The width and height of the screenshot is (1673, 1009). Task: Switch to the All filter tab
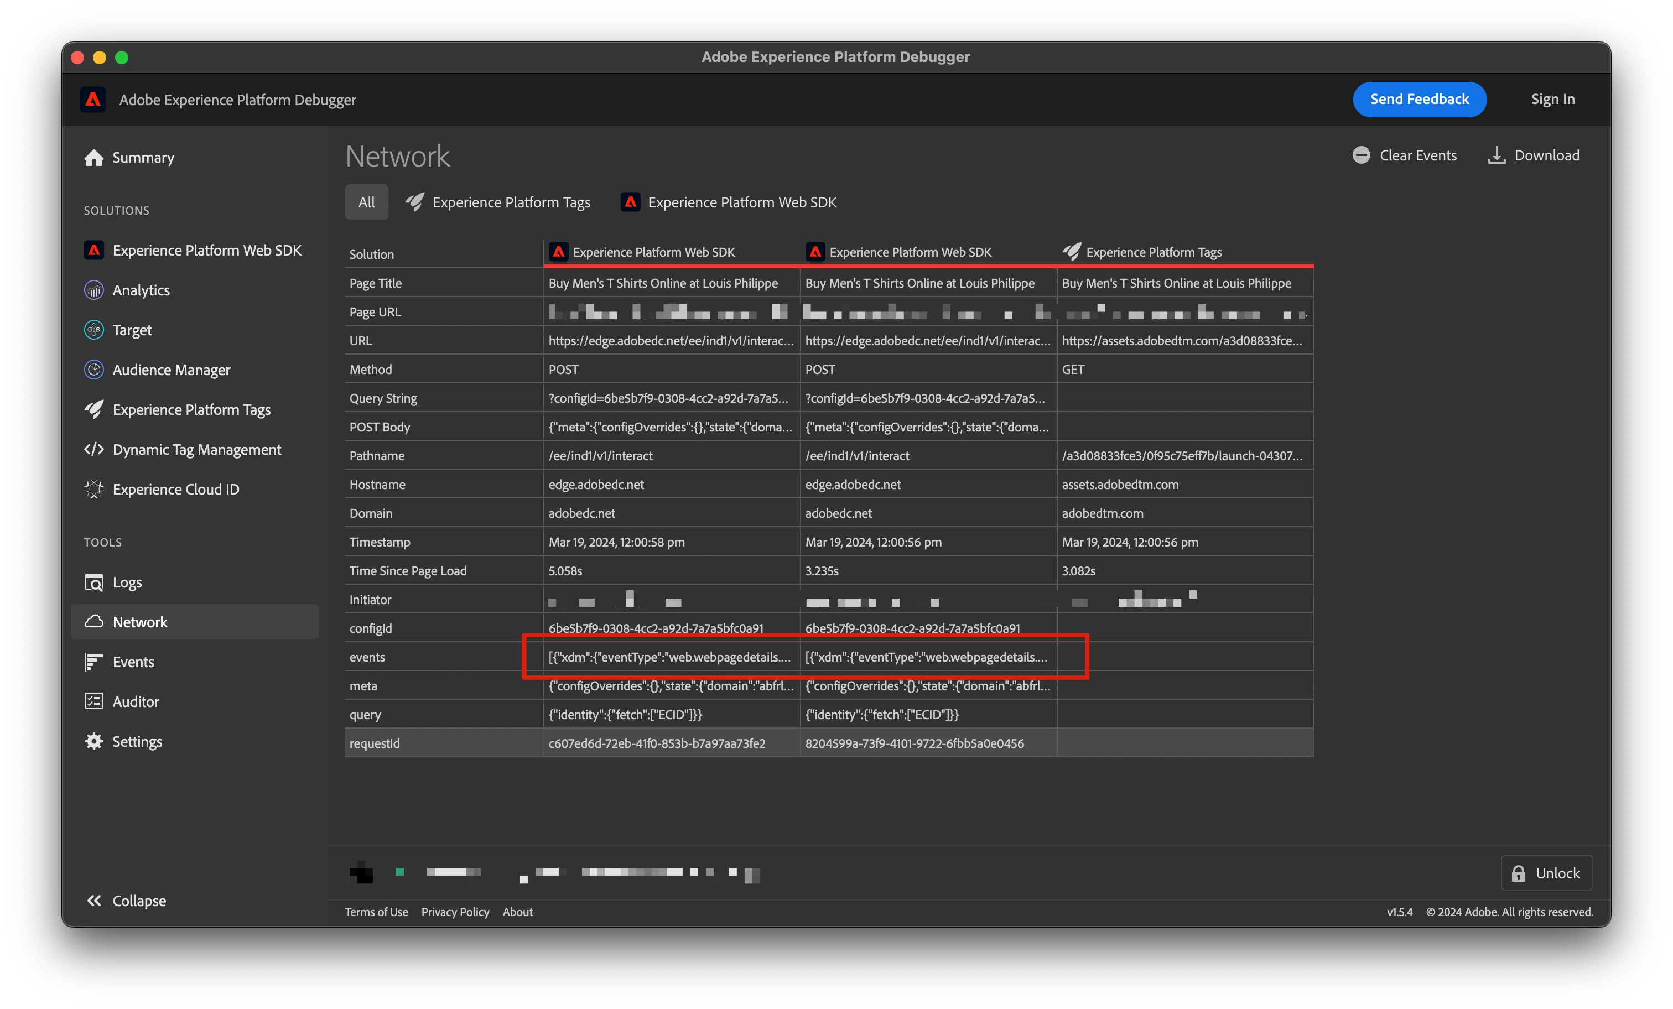pyautogui.click(x=366, y=202)
